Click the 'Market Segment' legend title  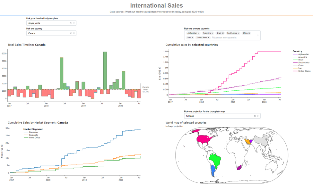33,129
